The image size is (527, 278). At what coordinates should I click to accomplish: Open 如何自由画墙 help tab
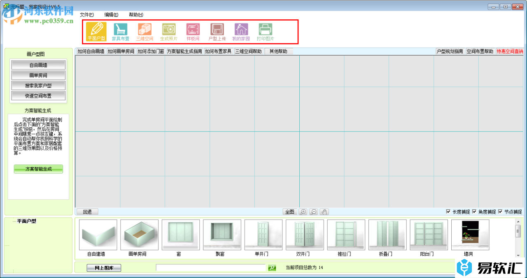(x=91, y=51)
